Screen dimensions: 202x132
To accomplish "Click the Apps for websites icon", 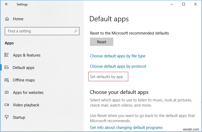I will [x=7, y=92].
